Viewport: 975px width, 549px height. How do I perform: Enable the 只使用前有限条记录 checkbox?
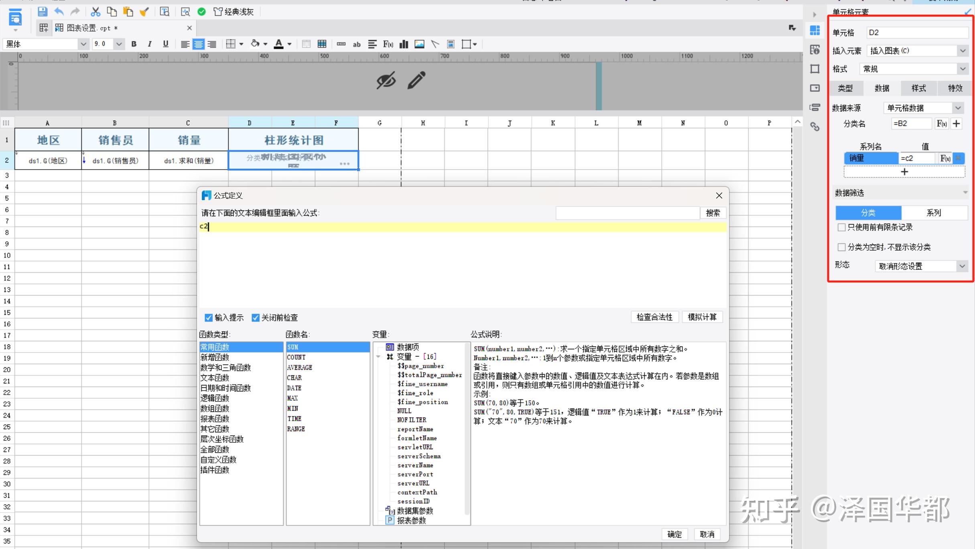[841, 227]
